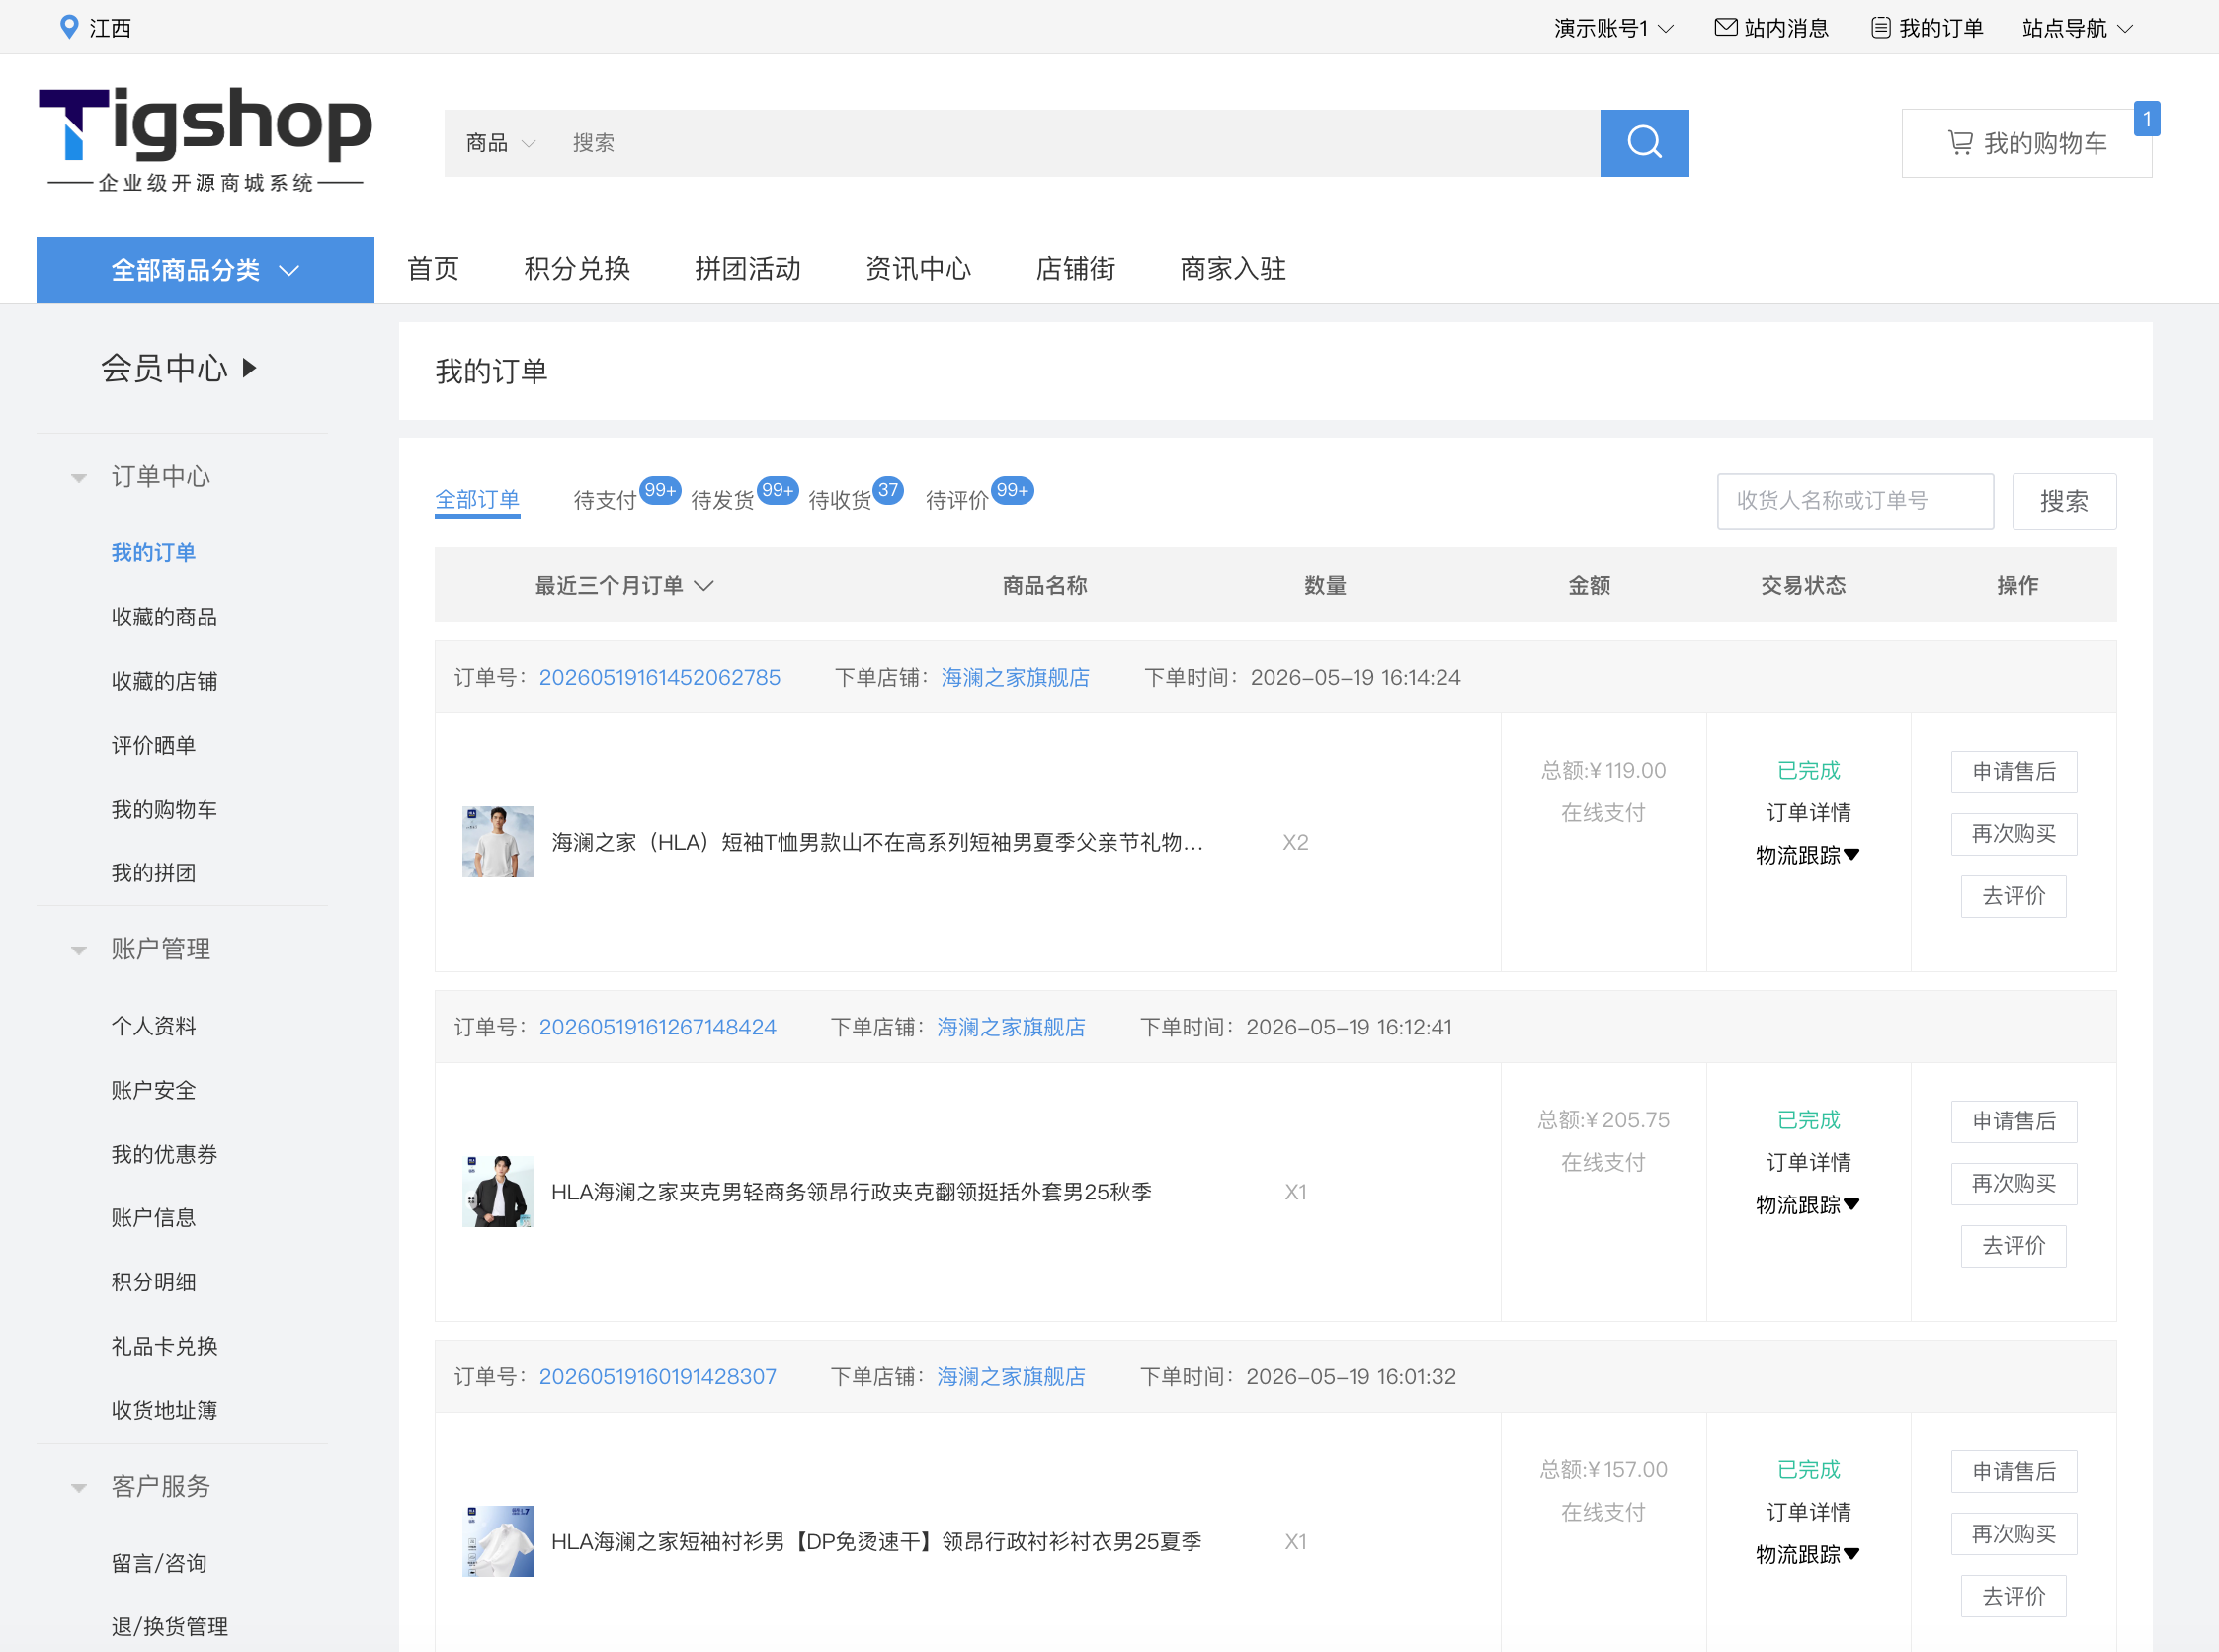This screenshot has width=2219, height=1652.
Task: Select the 全部订单 tab
Action: pyautogui.click(x=477, y=500)
